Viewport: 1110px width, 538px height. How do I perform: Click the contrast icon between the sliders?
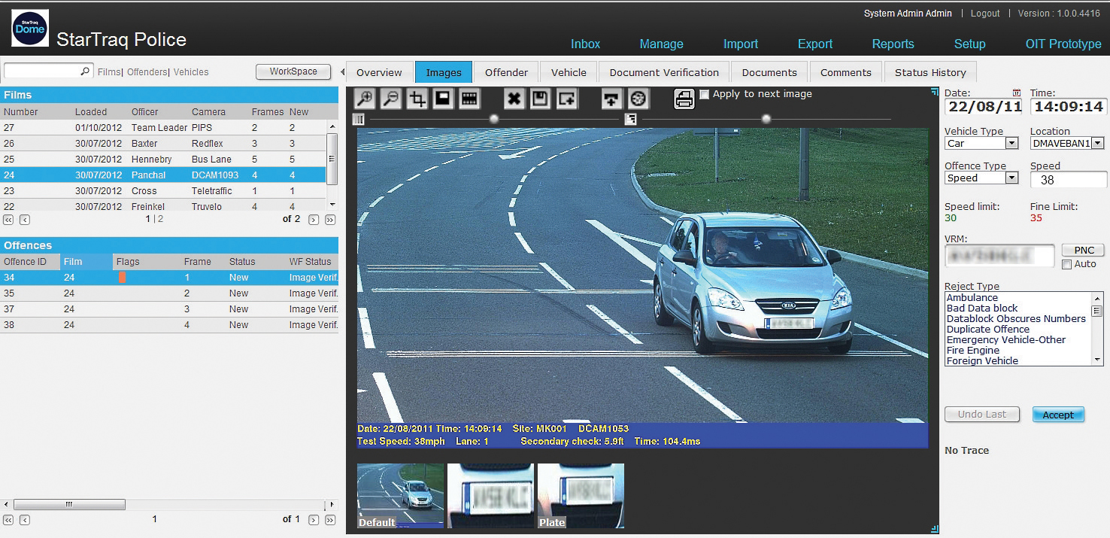pos(630,119)
